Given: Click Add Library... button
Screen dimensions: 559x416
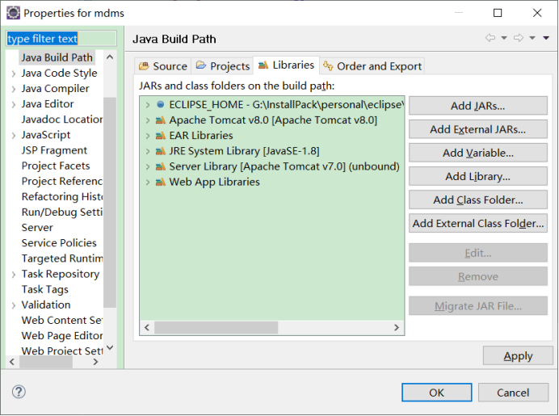Looking at the screenshot, I should click(477, 176).
